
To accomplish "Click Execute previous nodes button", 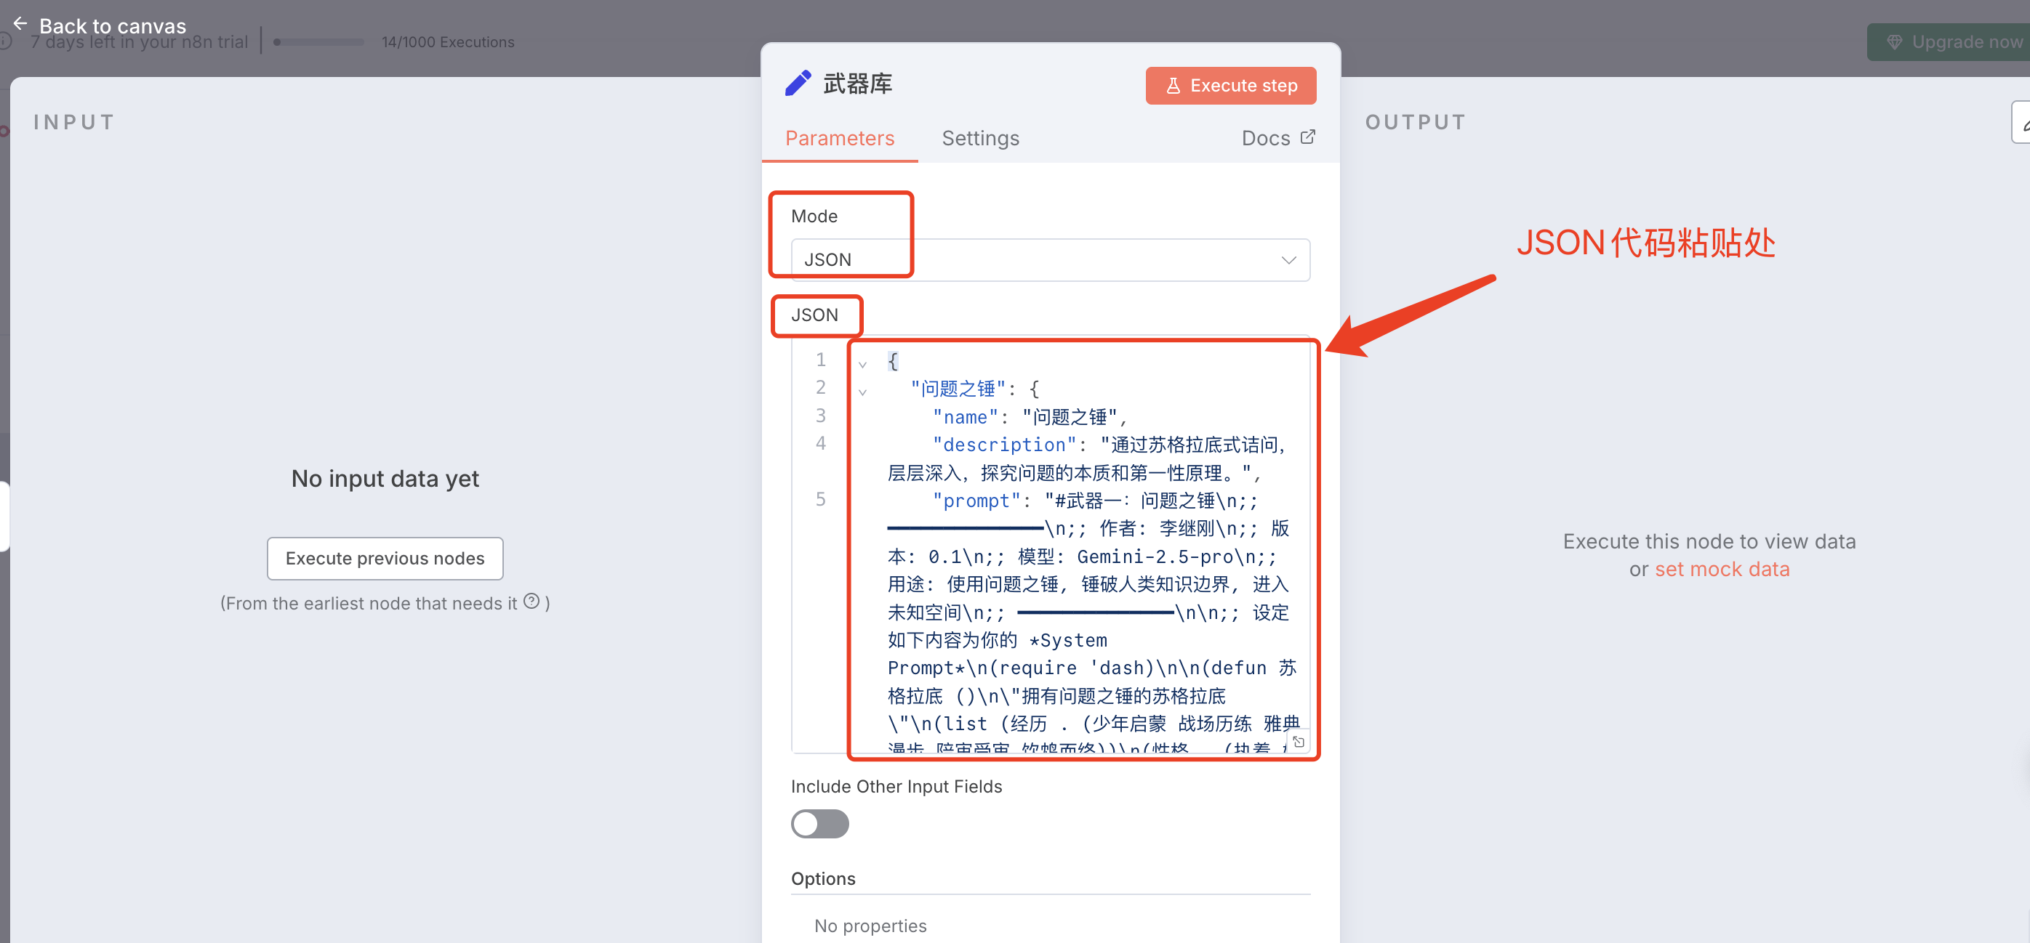I will [x=385, y=558].
